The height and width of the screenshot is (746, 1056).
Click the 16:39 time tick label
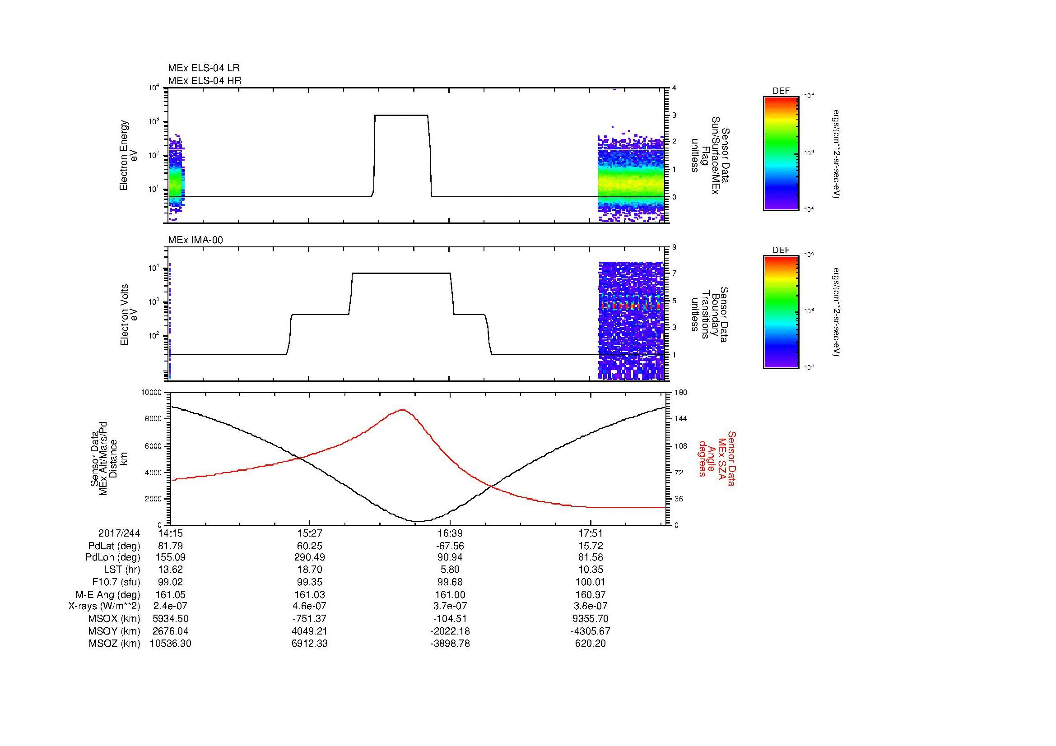[450, 533]
